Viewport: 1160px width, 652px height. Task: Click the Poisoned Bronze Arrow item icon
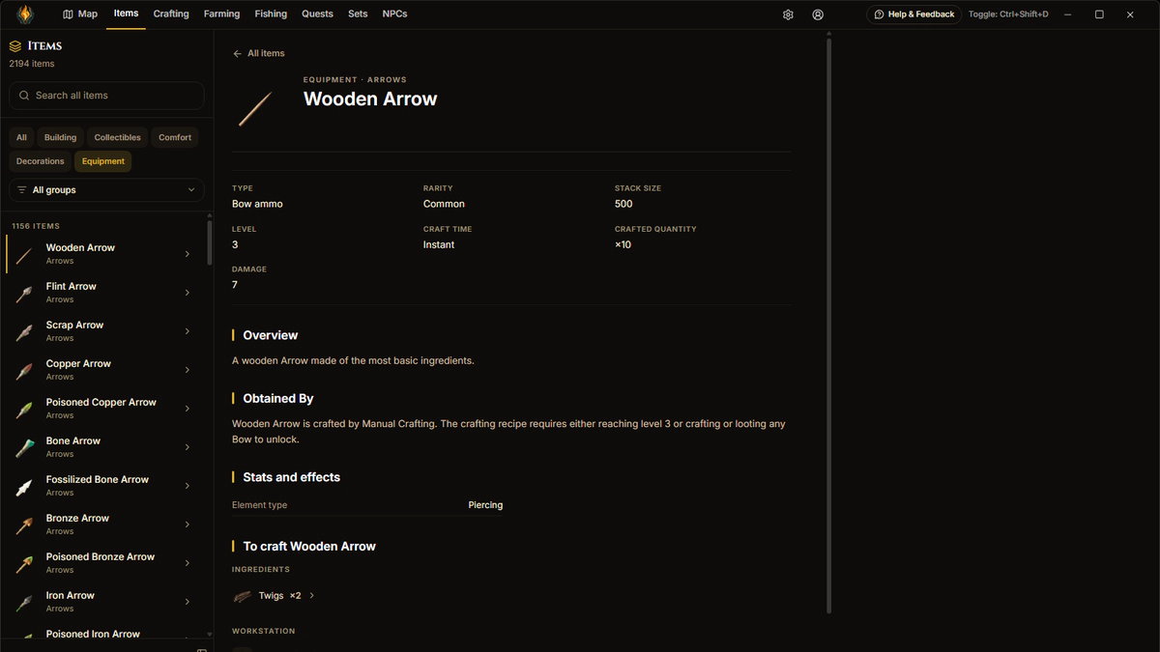(25, 563)
